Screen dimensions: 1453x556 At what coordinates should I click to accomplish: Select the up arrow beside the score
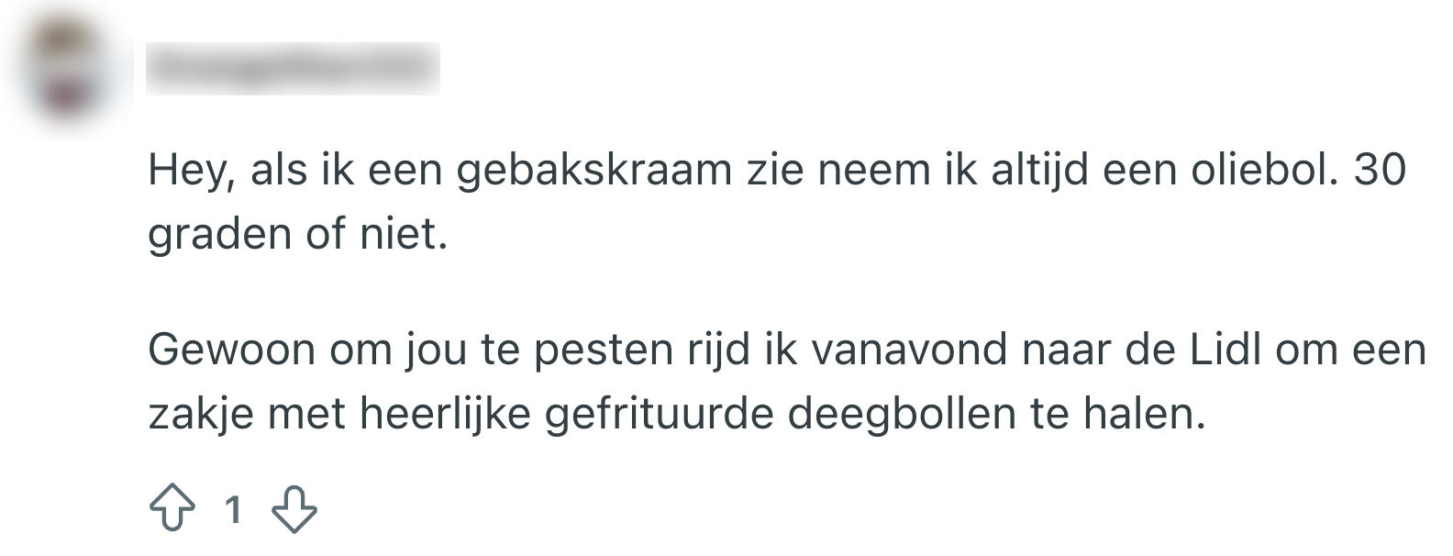(x=174, y=506)
